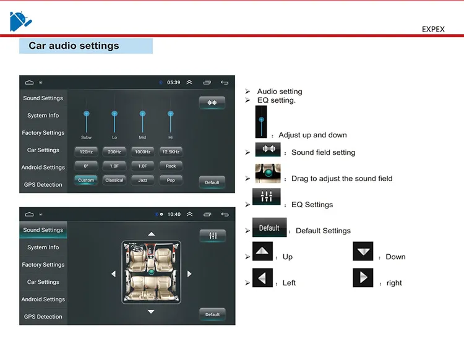Tap home icon in top screen status bar
This screenshot has width=464, height=339.
(x=29, y=82)
